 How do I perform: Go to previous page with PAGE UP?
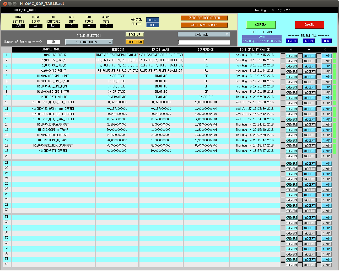134,34
